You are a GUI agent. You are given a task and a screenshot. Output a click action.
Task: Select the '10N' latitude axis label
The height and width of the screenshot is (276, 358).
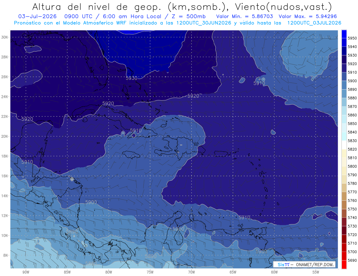pos(5,236)
